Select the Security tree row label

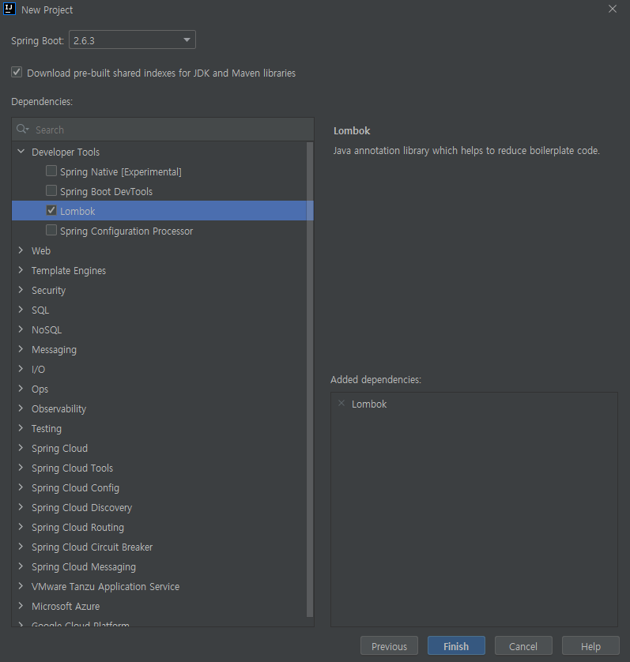point(48,291)
